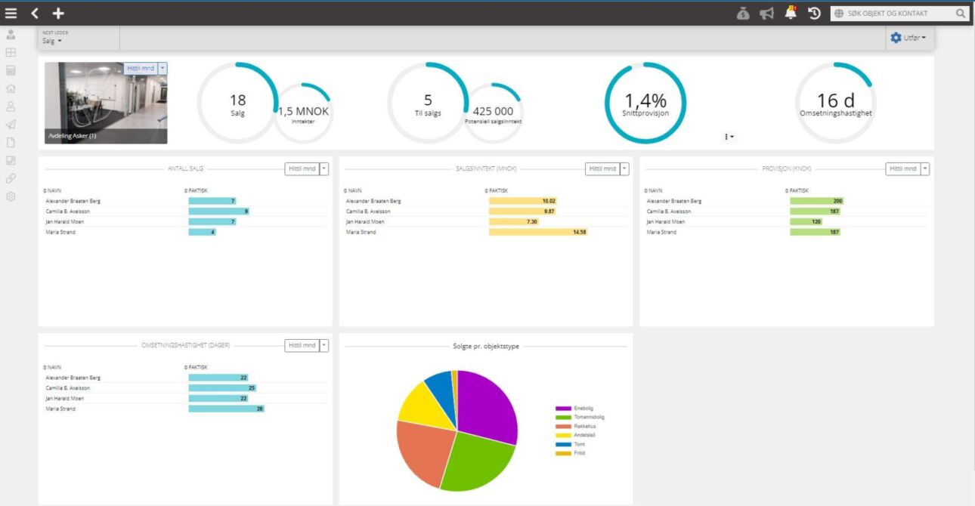
Task: Open the money bag icon
Action: click(x=743, y=13)
